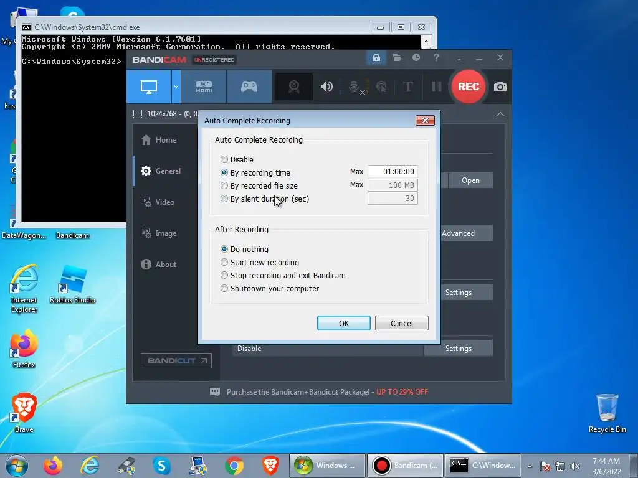Image resolution: width=638 pixels, height=478 pixels.
Task: Select Start new recording option
Action: (260, 262)
